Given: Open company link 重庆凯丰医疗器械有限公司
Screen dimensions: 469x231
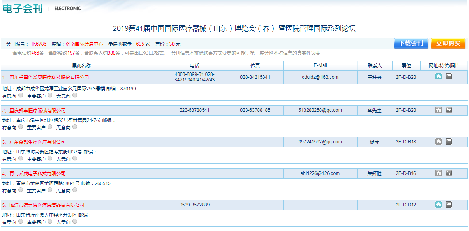Looking at the screenshot, I should [x=37, y=111].
